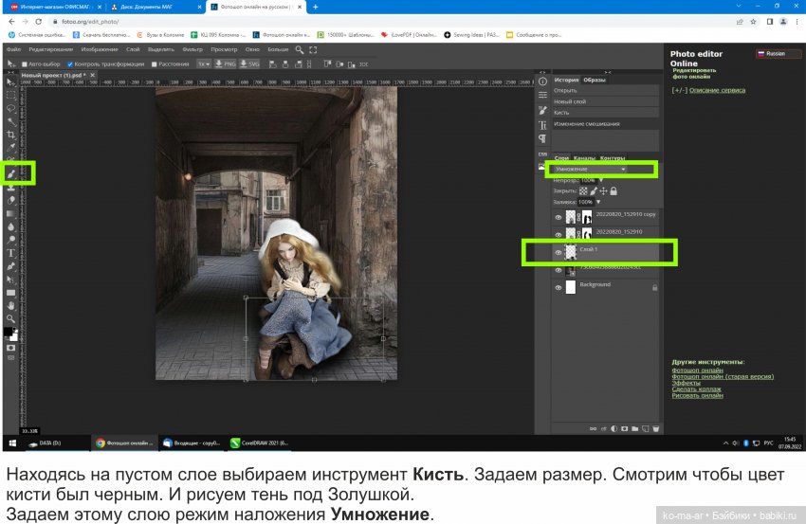The height and width of the screenshot is (524, 806).
Task: Enable the Авто-выбор checkbox
Action: 24,64
